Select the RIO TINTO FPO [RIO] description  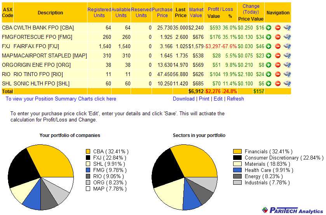click(x=38, y=74)
